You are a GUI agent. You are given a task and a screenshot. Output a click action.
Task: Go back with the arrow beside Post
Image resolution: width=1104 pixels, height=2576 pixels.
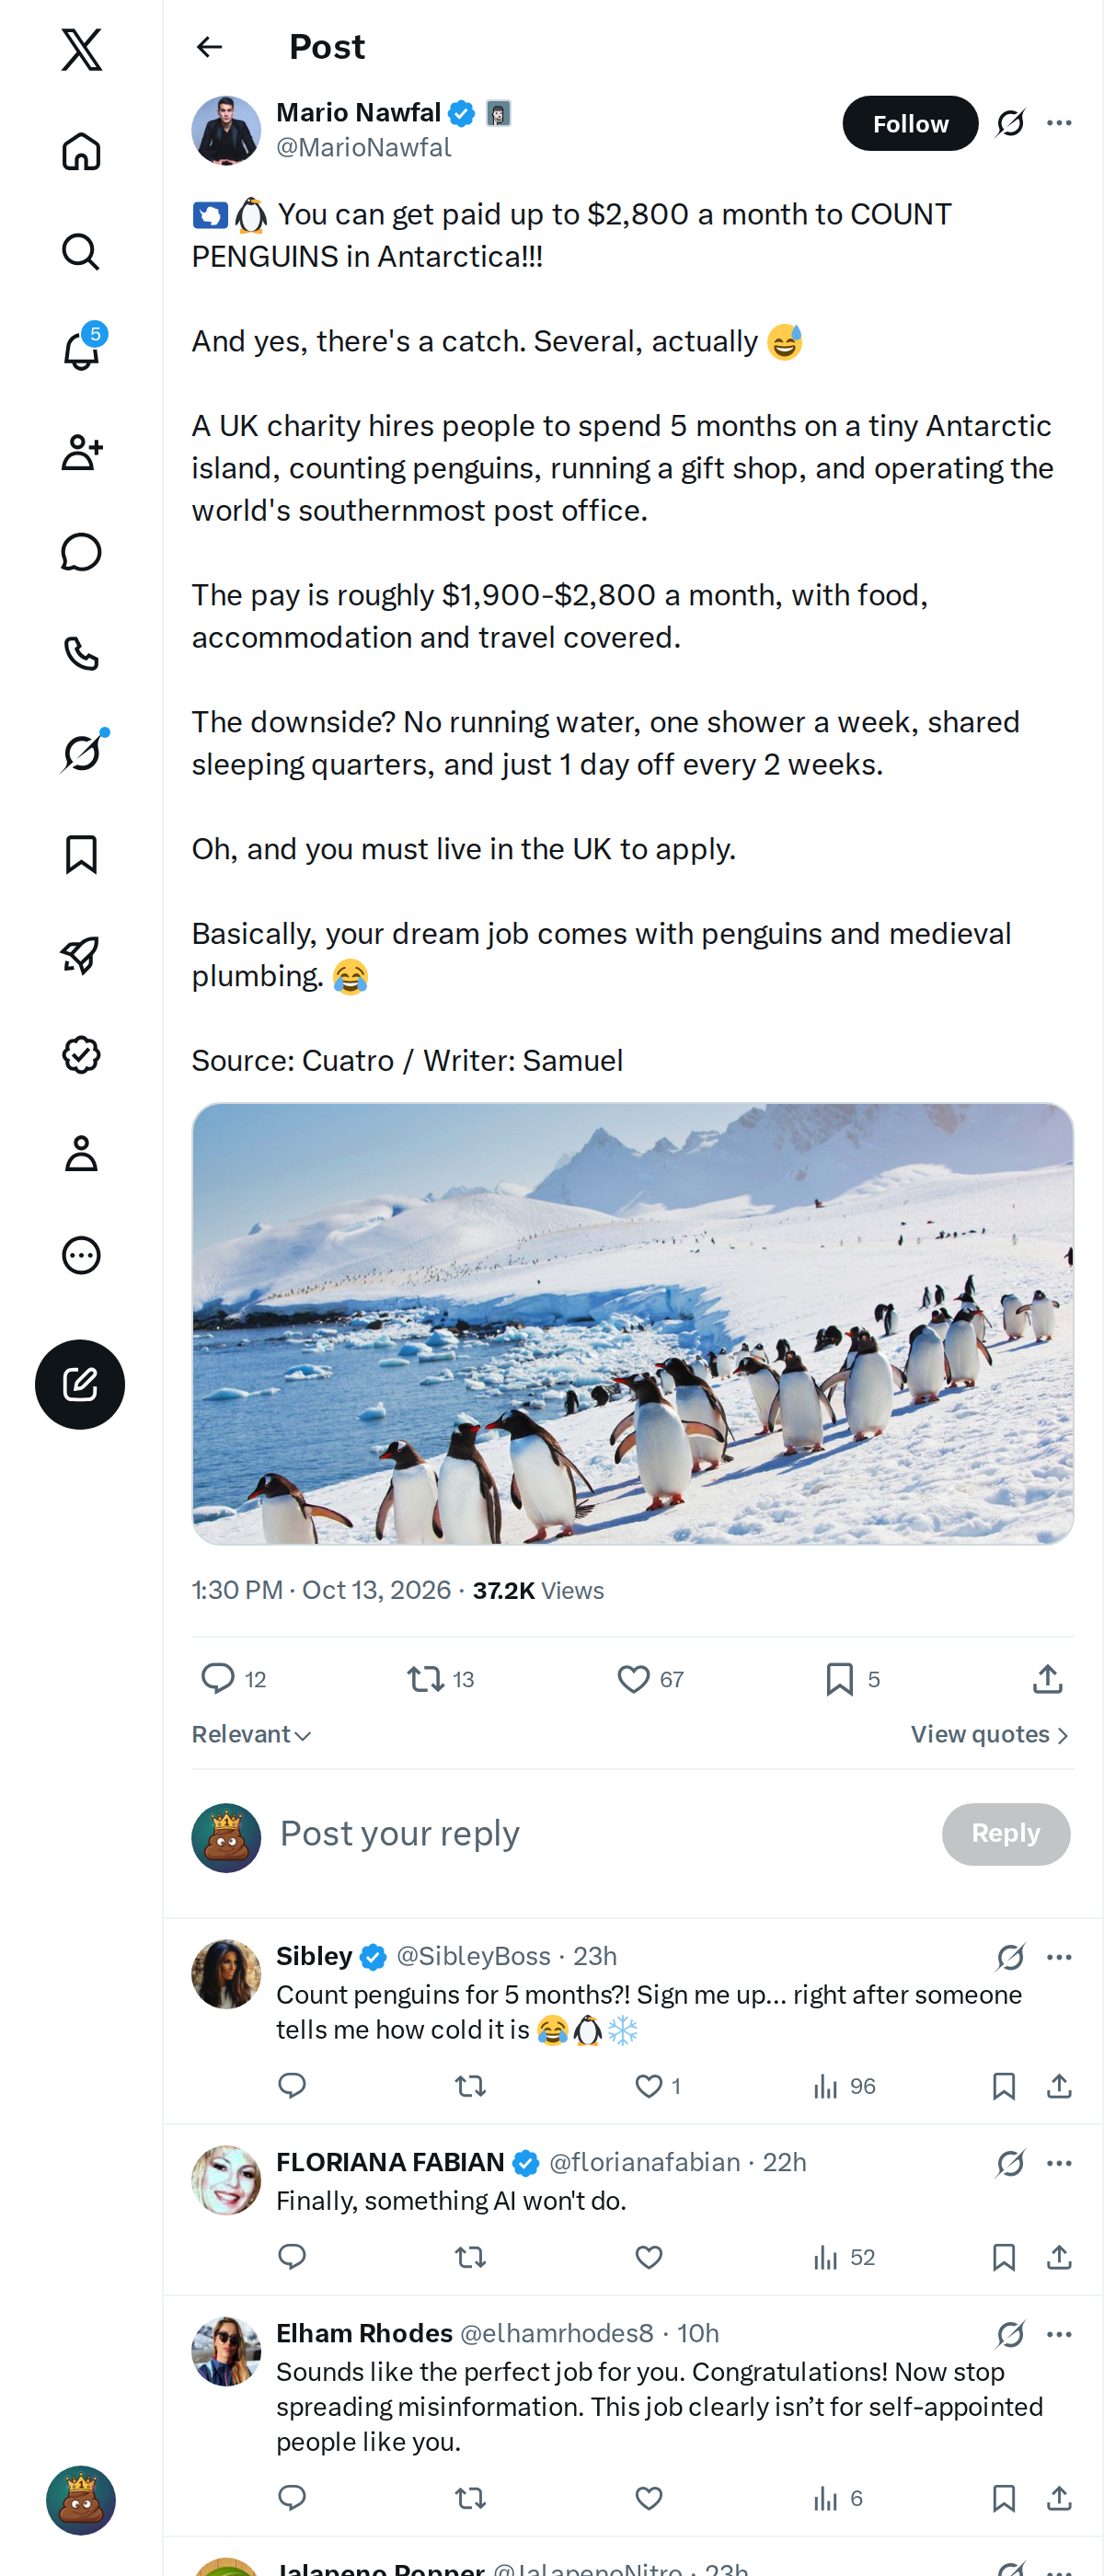point(209,47)
